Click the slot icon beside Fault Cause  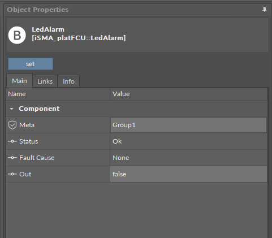tap(12, 158)
